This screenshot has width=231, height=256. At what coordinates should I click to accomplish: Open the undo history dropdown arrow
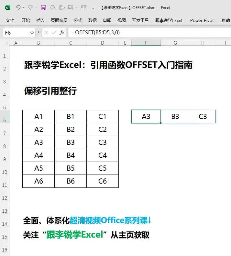[24, 8]
